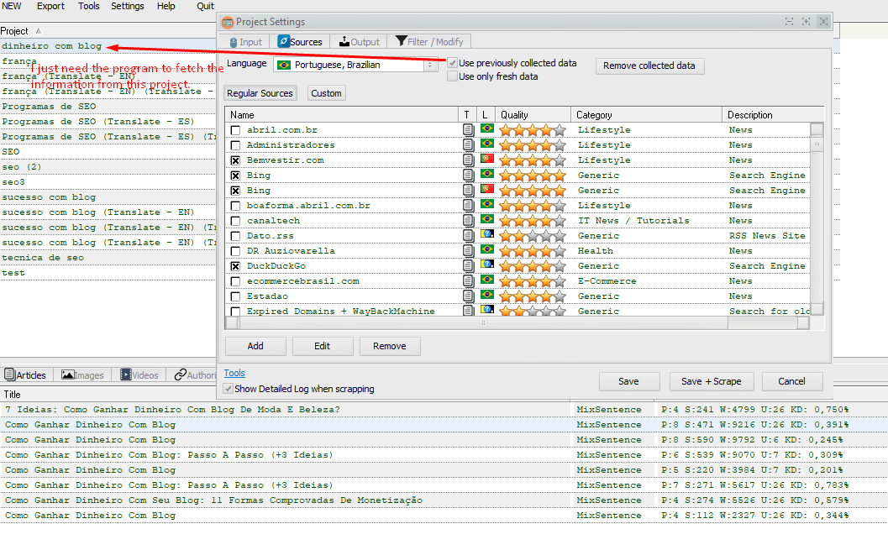Click the sources list horizontal scrollbar
The image size is (888, 550).
point(517,323)
